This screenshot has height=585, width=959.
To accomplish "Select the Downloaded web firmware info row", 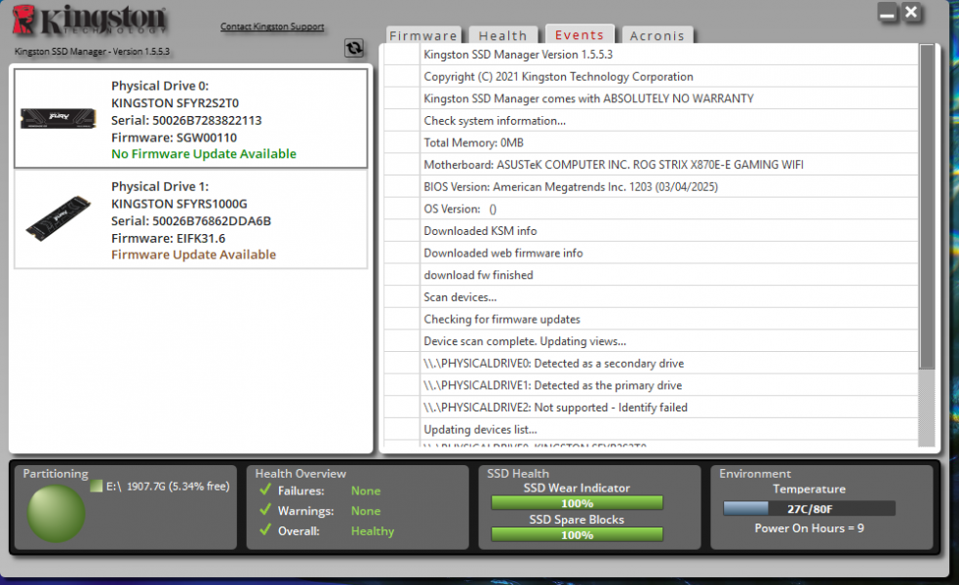I will [651, 253].
